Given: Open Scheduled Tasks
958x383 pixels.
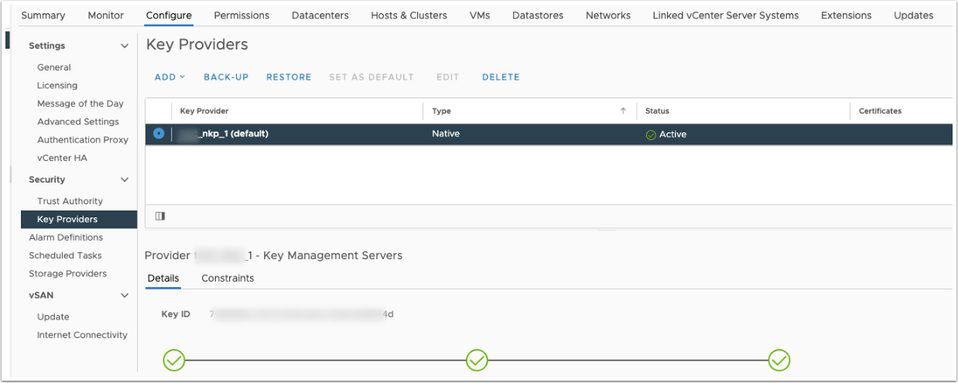Looking at the screenshot, I should click(x=65, y=255).
